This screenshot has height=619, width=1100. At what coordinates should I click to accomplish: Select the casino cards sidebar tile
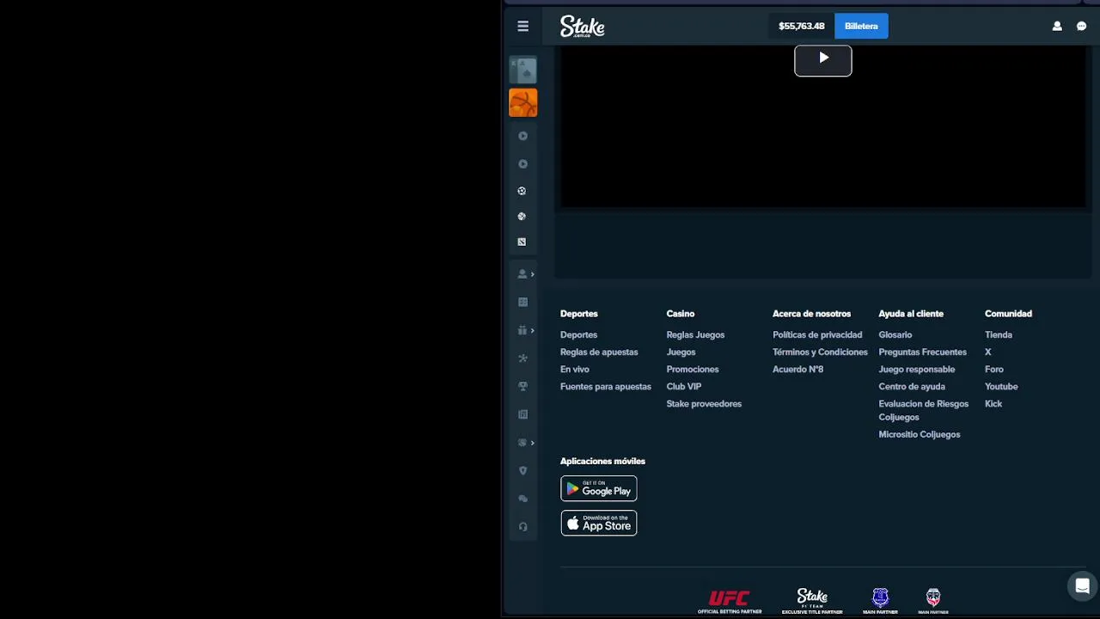point(522,70)
